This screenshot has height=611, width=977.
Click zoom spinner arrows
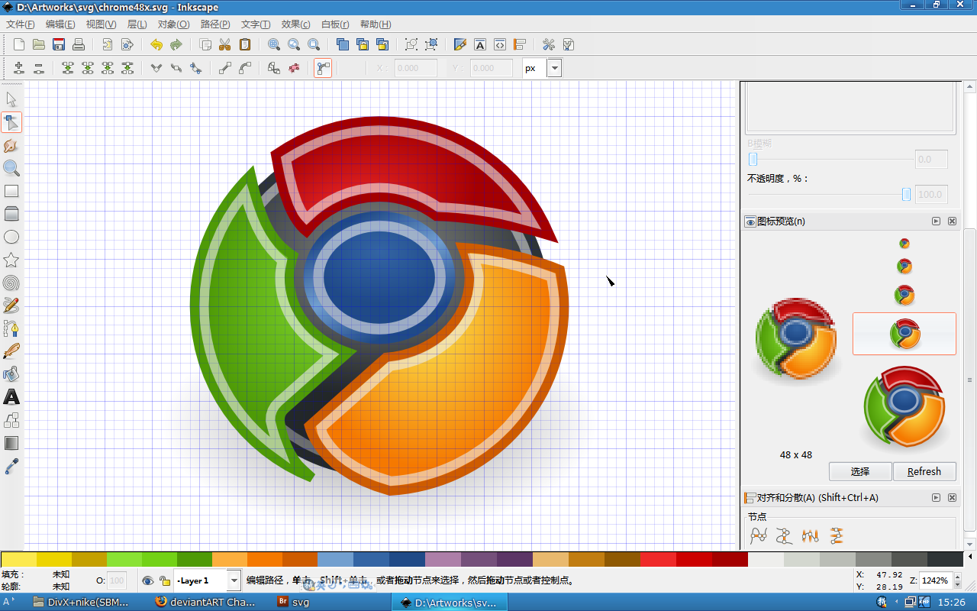click(956, 580)
